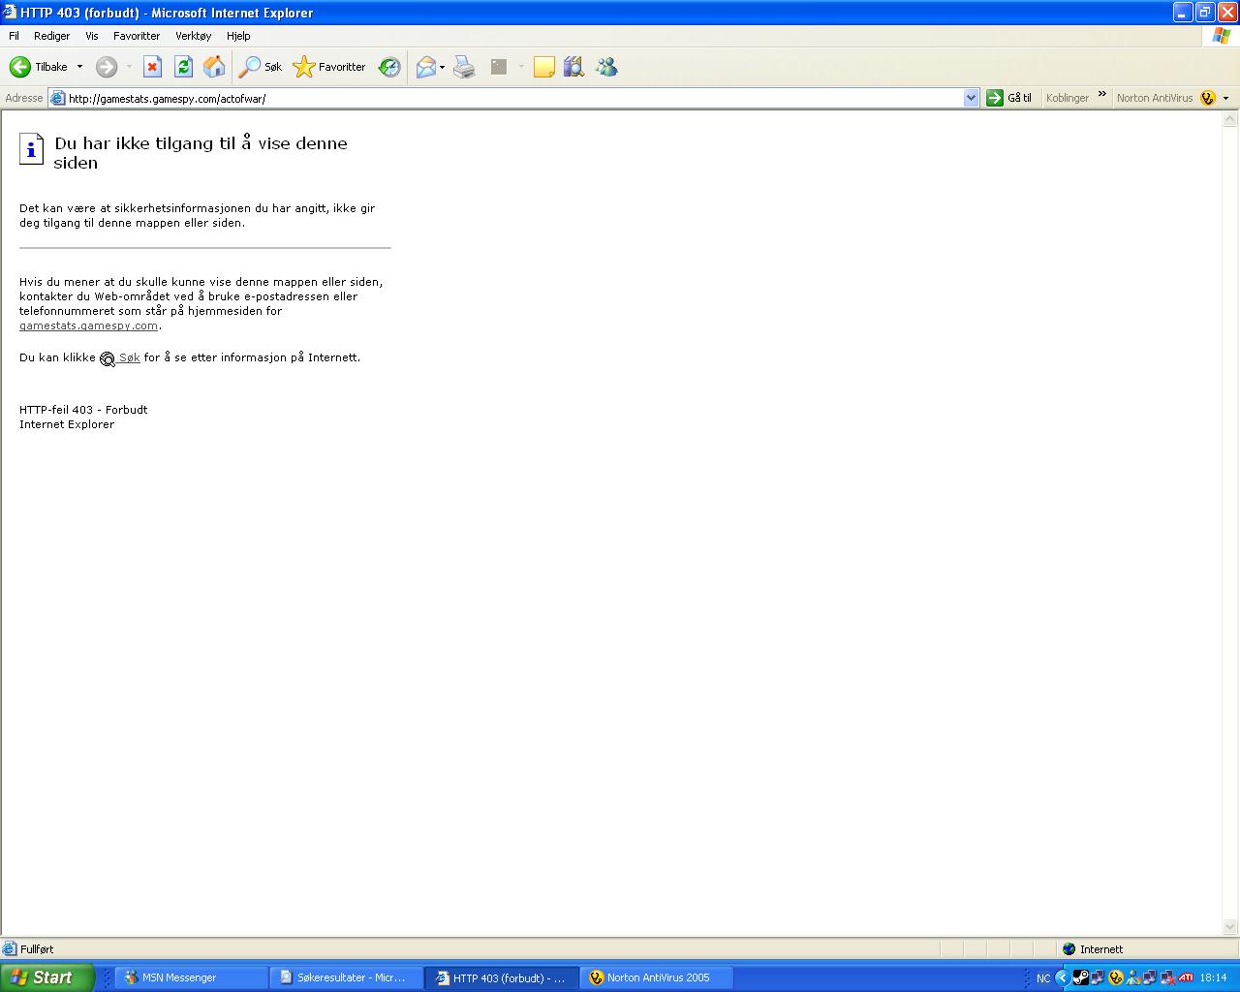Open the Norton AntiVirus toolbar dropdown arrow
The height and width of the screenshot is (992, 1240).
click(1225, 98)
